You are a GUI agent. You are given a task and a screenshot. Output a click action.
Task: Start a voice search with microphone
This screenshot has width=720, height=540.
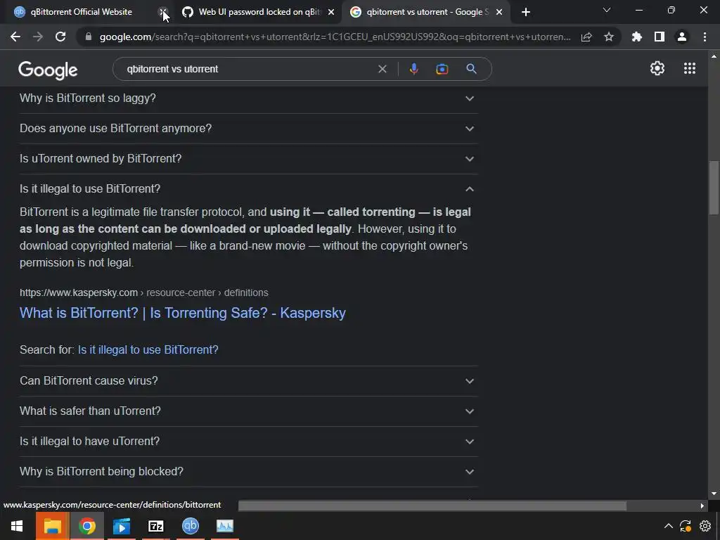[x=413, y=69]
